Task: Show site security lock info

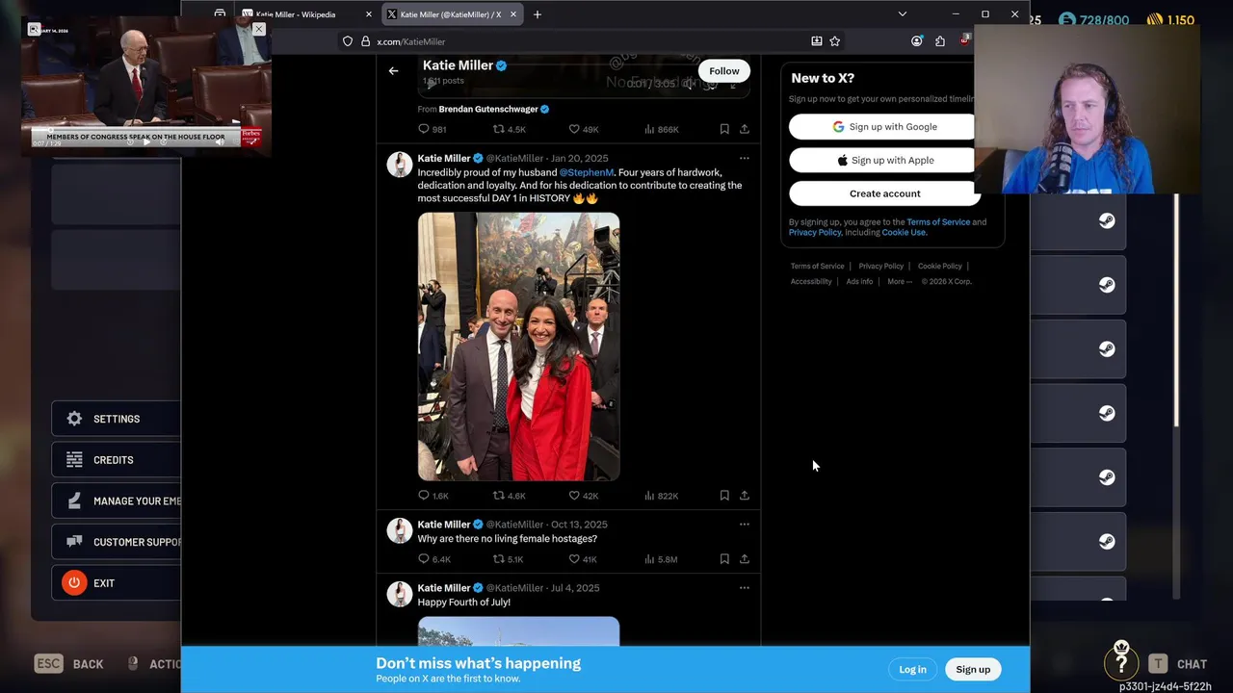Action: coord(365,41)
